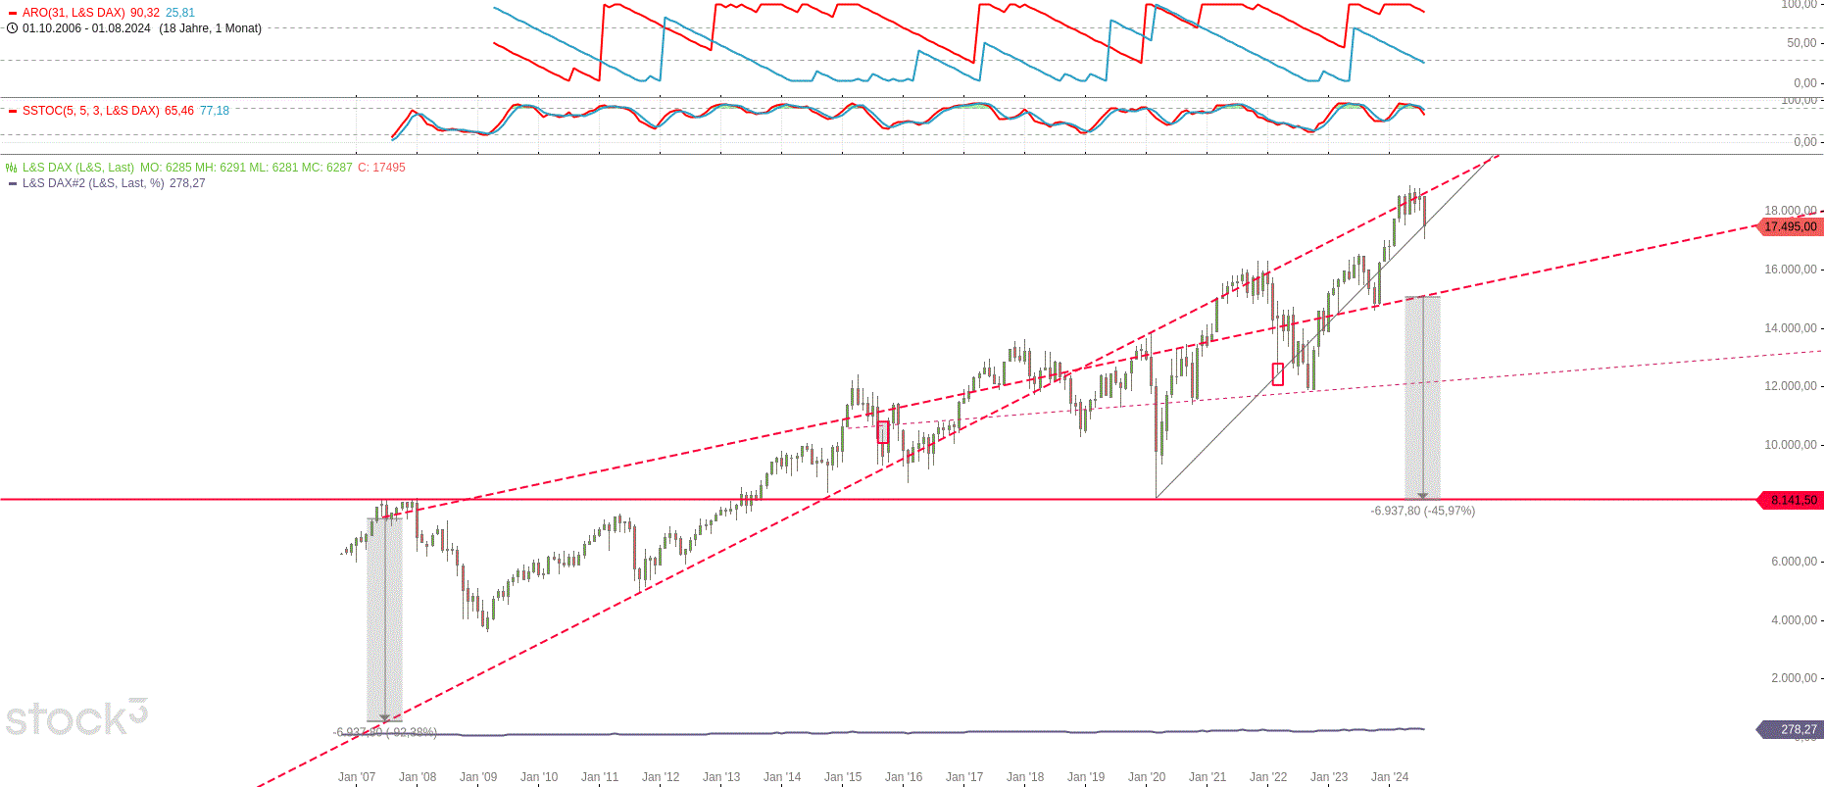Click the Jan '09 time axis label
1824x787 pixels.
pyautogui.click(x=478, y=777)
